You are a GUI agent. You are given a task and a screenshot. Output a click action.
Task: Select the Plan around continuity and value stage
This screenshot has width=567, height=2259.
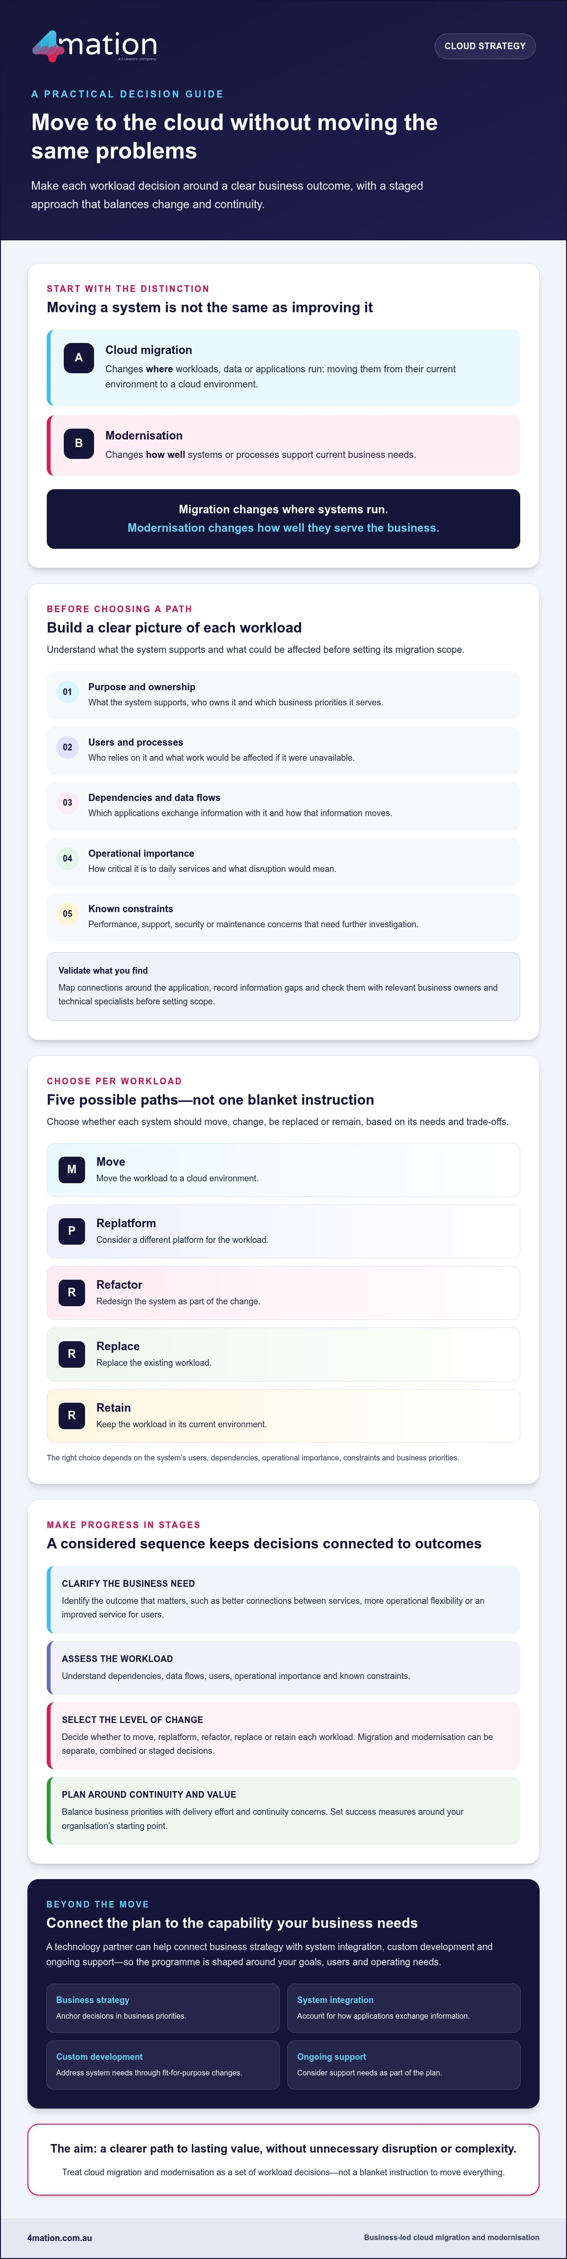pos(283,1811)
